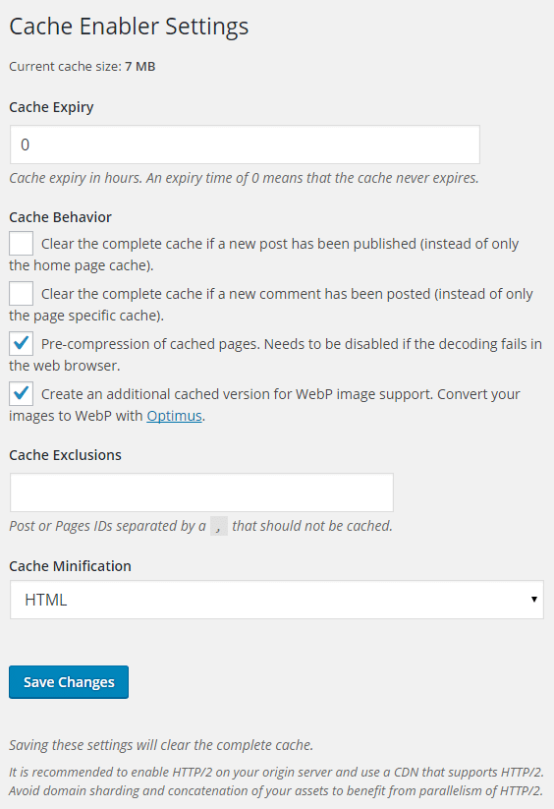Click the Cache Minification dropdown arrow
554x809 pixels.
(534, 600)
